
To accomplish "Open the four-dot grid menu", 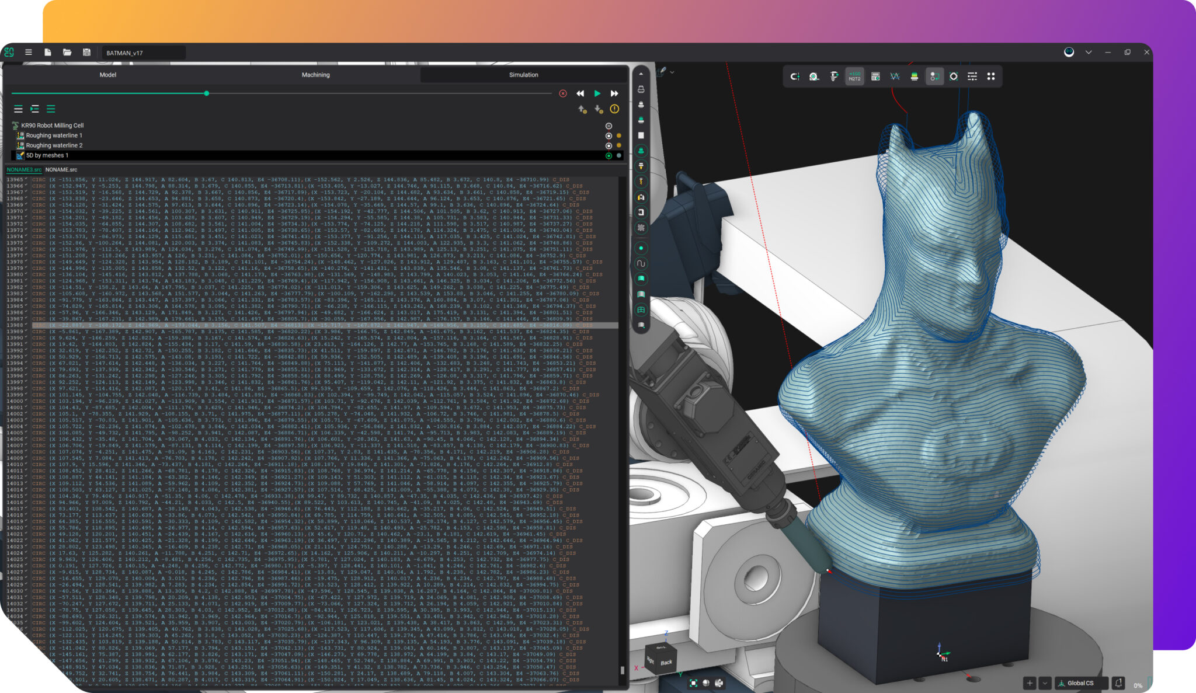I will [x=991, y=76].
